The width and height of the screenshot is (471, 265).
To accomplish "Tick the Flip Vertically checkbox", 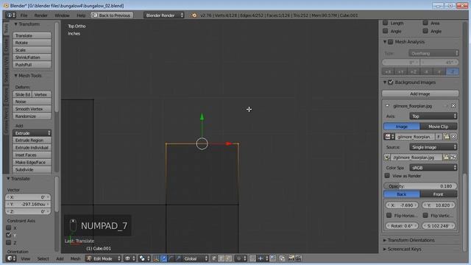I will coord(425,215).
